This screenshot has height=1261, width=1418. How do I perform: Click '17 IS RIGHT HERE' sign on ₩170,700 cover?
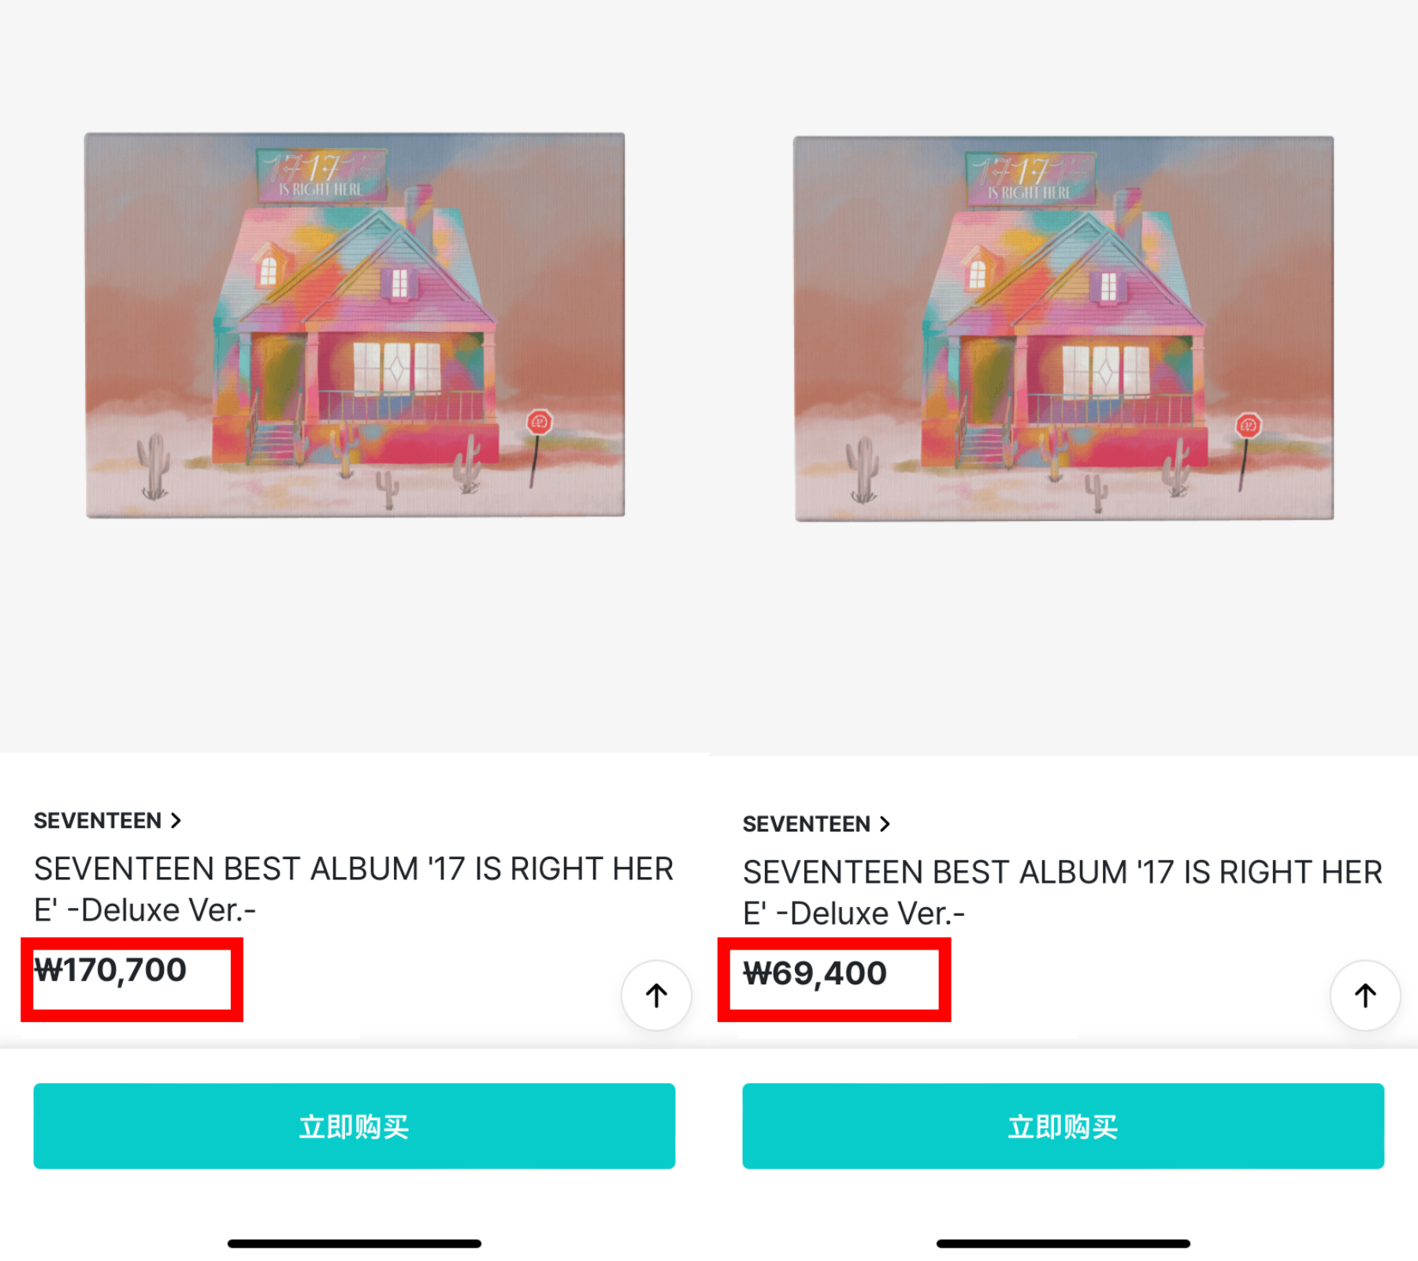pyautogui.click(x=322, y=175)
